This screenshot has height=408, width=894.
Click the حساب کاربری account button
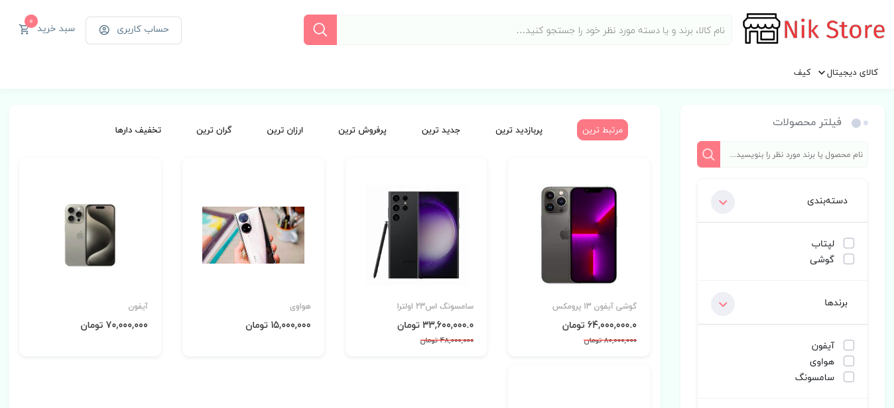[x=133, y=30]
